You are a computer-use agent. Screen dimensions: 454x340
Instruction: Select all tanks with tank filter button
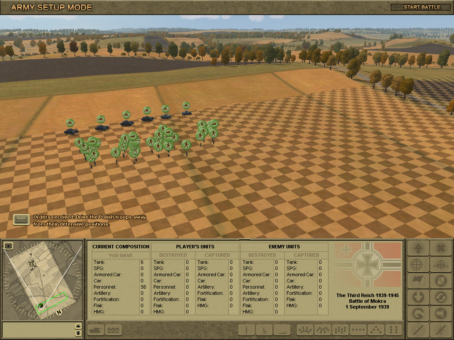pos(96,330)
